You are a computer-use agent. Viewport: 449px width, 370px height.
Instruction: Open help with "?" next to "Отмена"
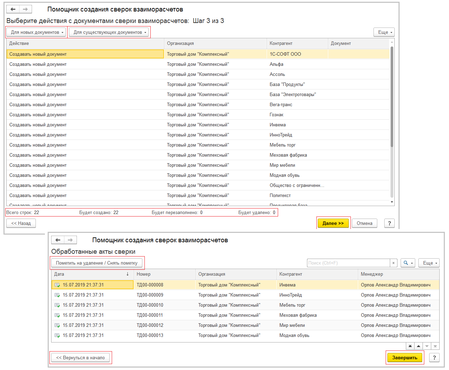pyautogui.click(x=389, y=223)
